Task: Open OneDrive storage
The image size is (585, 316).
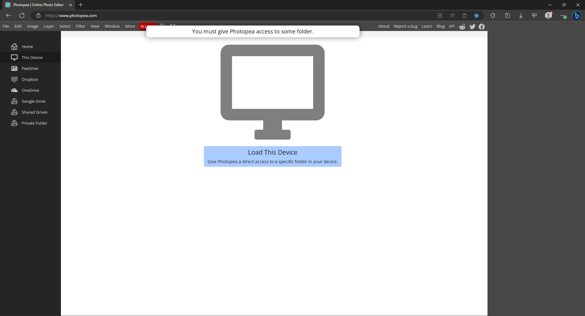Action: click(30, 90)
